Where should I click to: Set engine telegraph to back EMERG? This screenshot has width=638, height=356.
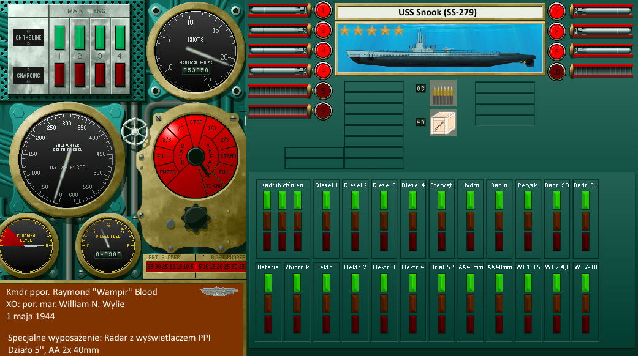pyautogui.click(x=166, y=172)
